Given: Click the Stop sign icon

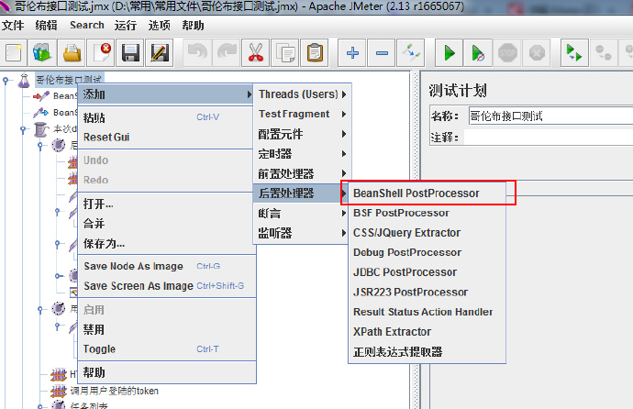Looking at the screenshot, I should [x=507, y=53].
